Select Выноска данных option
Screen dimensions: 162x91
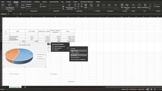tap(78, 57)
